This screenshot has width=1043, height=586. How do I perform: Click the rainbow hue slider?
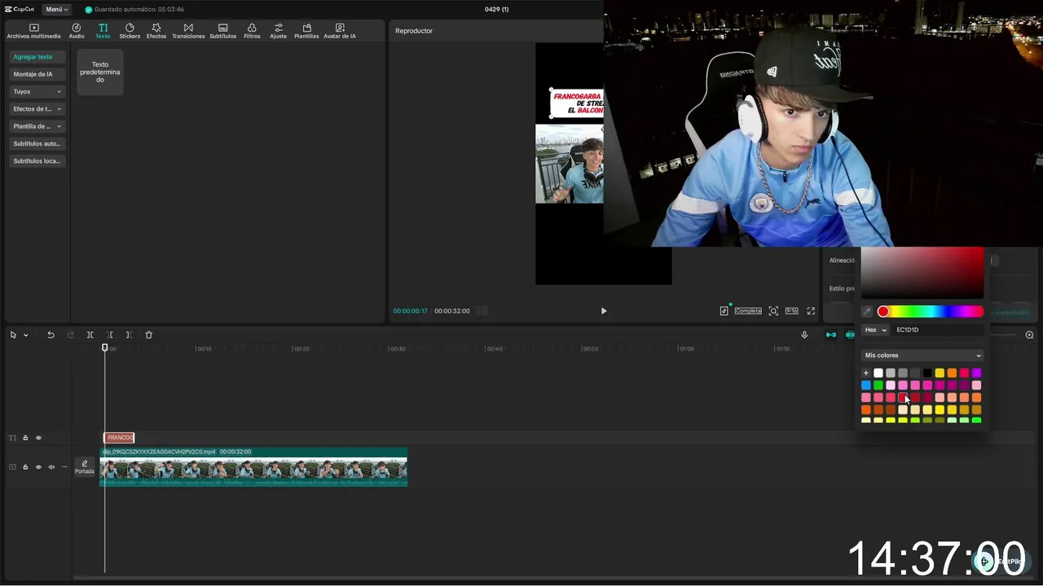931,312
